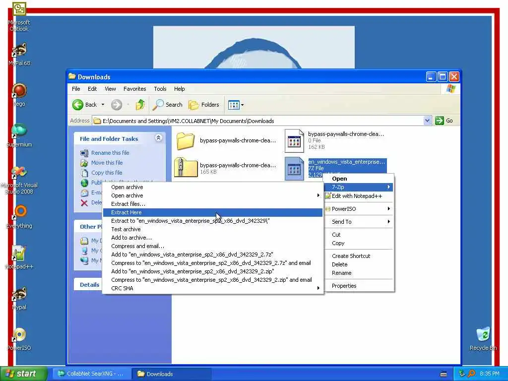Launch Supermium browser desktop icon

(19, 131)
